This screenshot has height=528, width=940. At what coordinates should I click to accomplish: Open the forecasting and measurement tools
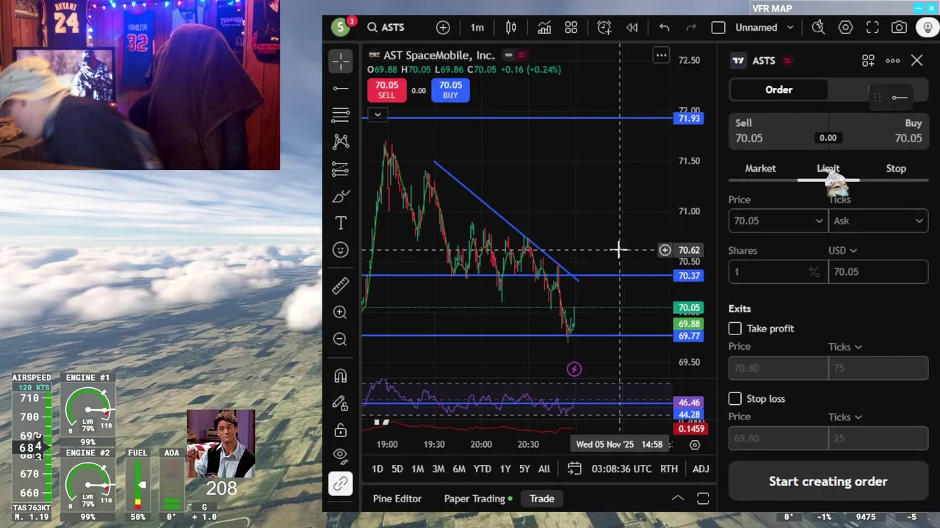[341, 169]
